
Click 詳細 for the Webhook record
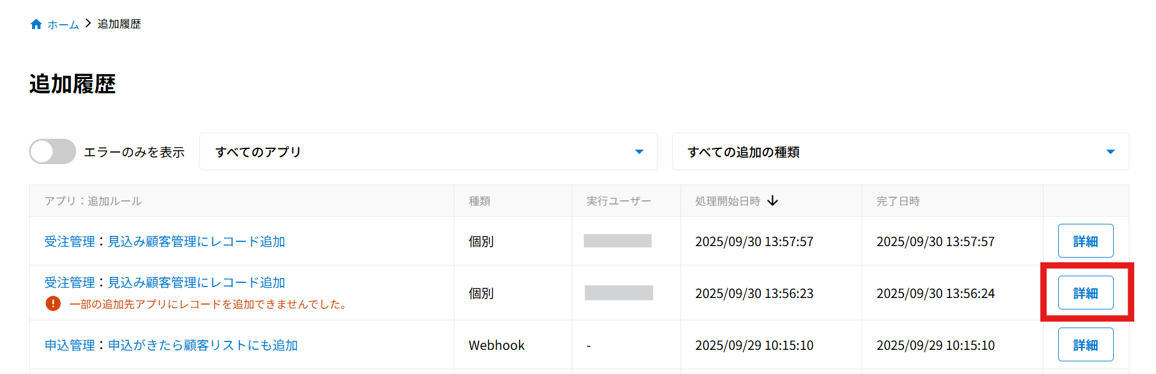(1085, 344)
